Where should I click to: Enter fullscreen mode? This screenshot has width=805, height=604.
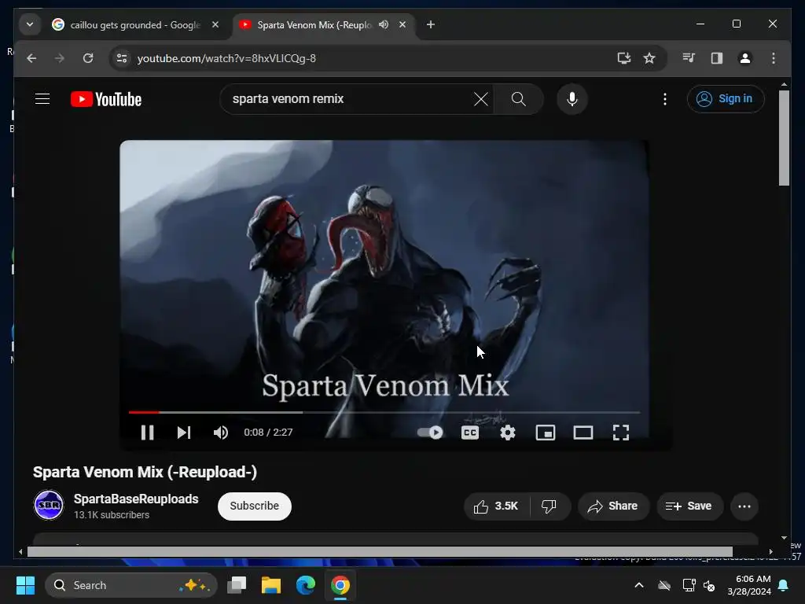click(621, 433)
